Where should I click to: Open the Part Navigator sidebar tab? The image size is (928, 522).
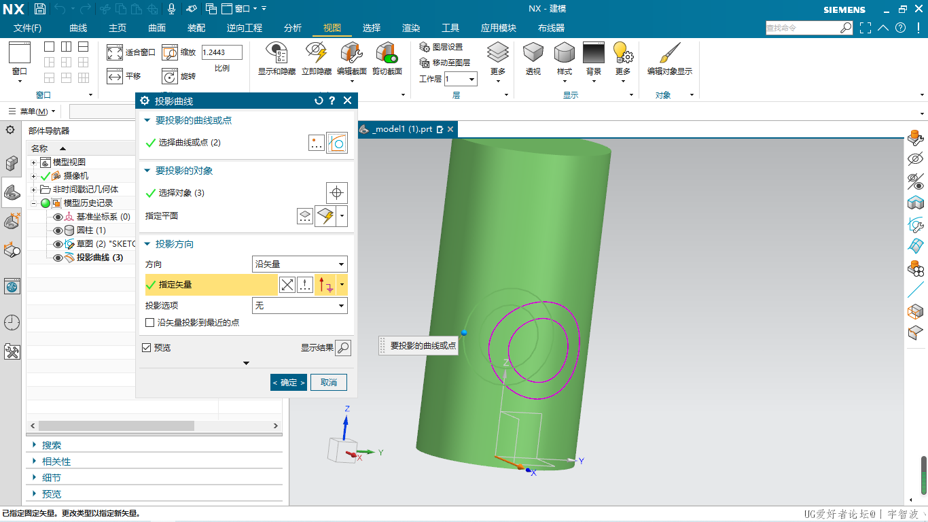(12, 193)
